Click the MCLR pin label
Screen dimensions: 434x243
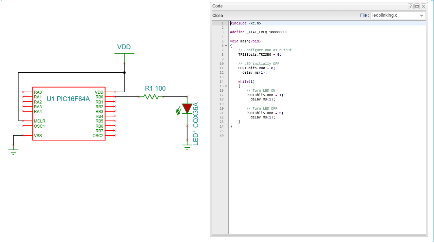39,121
